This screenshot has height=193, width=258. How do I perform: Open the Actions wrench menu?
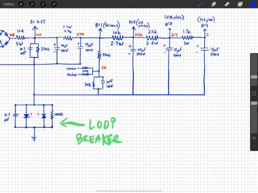(21, 4)
